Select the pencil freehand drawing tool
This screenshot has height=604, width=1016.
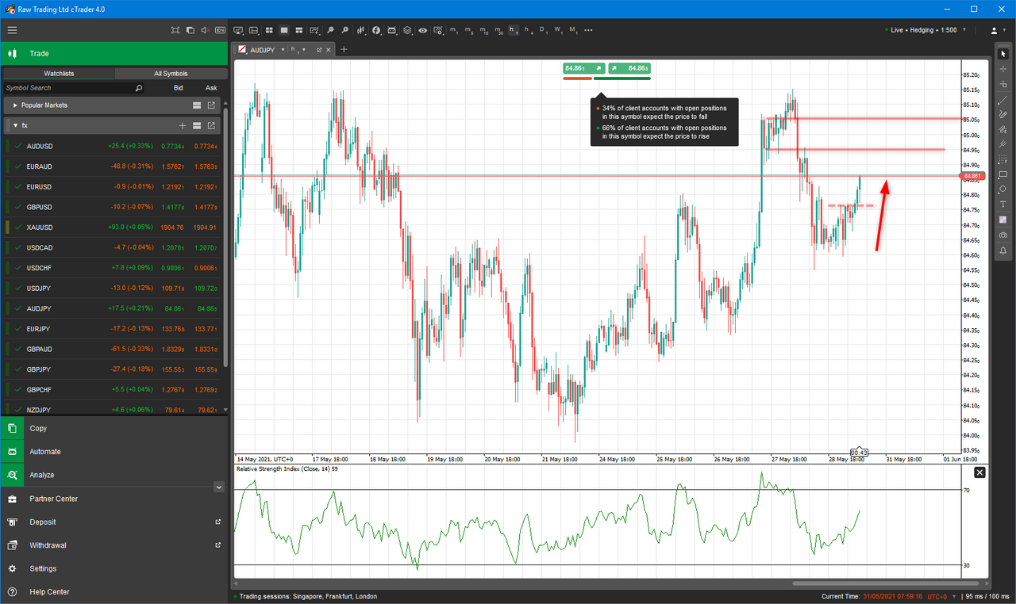click(1003, 114)
